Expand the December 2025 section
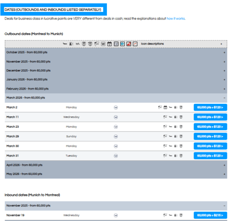 (x=224, y=70)
